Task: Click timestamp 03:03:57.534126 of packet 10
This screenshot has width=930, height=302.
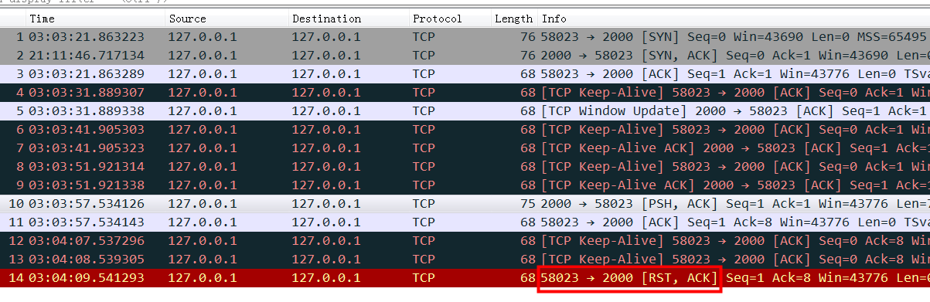Action: pos(86,204)
